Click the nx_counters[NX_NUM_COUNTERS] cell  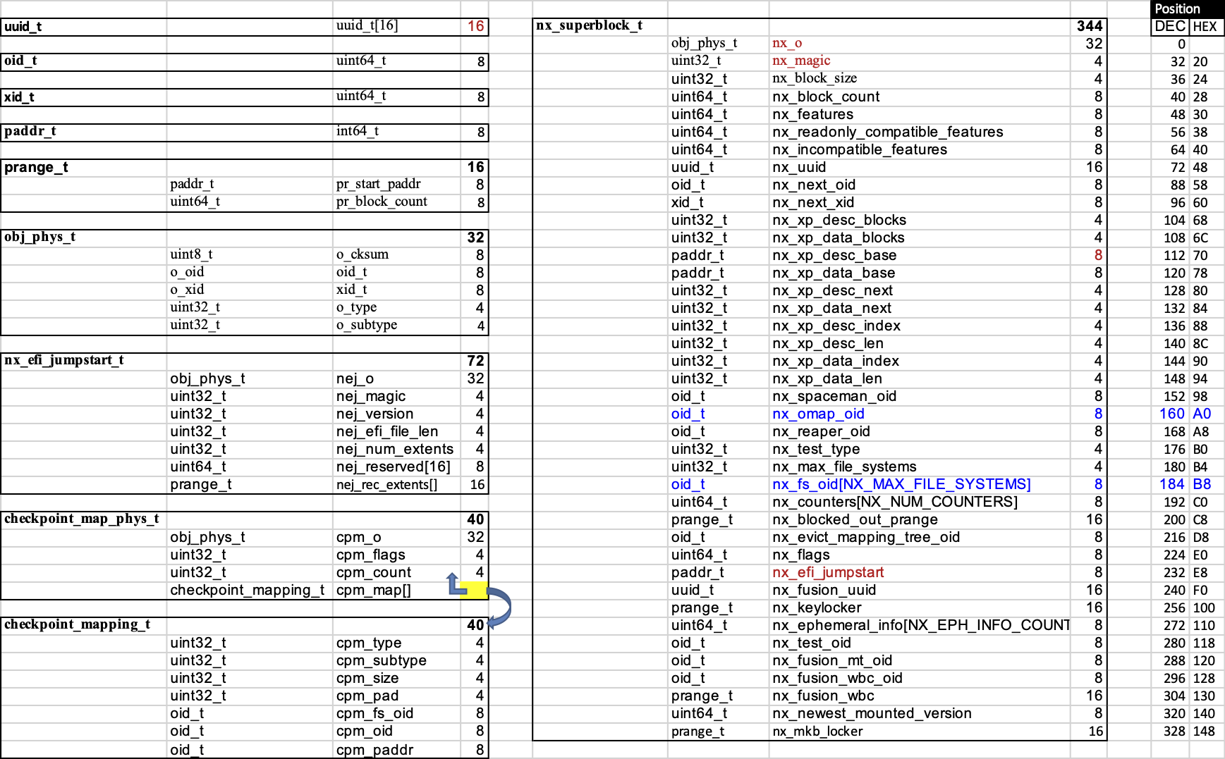point(920,502)
